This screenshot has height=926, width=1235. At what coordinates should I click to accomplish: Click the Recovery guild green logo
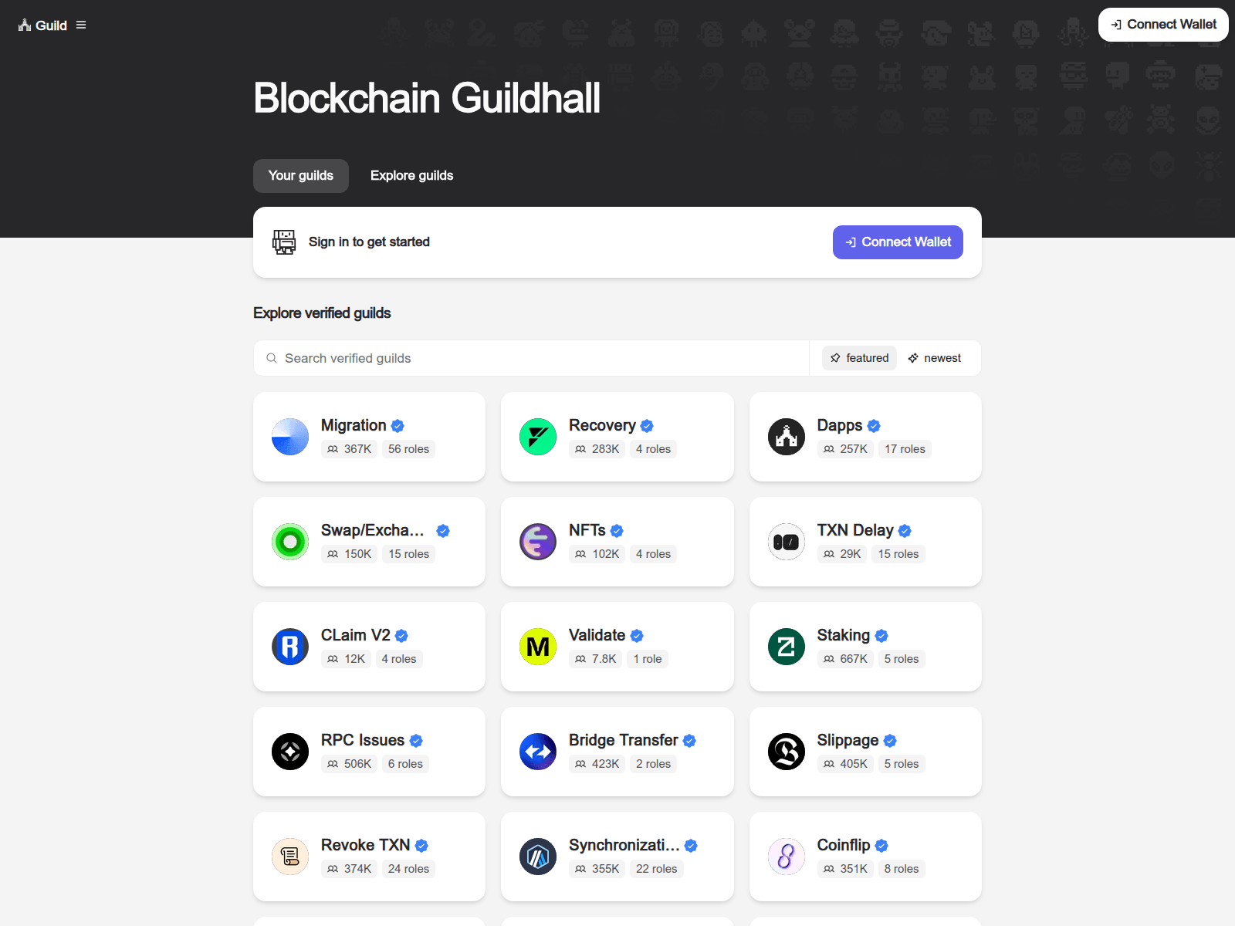click(538, 437)
